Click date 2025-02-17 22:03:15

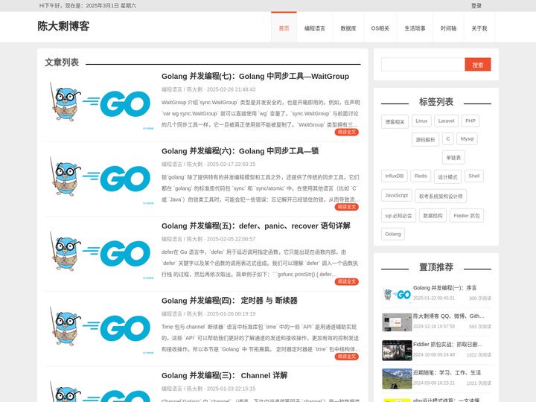pyautogui.click(x=231, y=165)
